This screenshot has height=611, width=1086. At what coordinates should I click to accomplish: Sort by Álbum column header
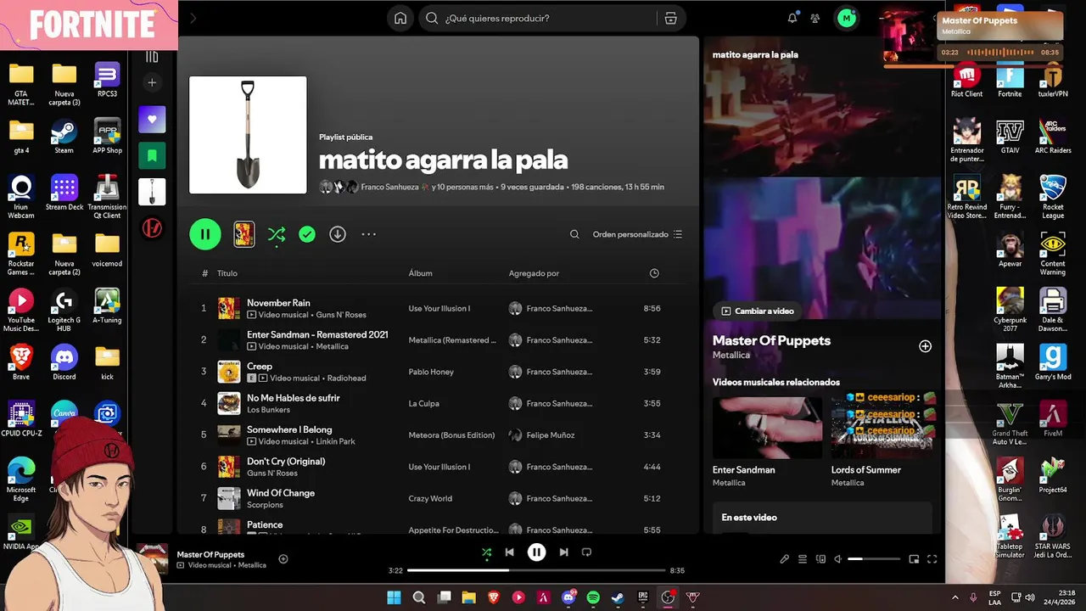tap(420, 273)
